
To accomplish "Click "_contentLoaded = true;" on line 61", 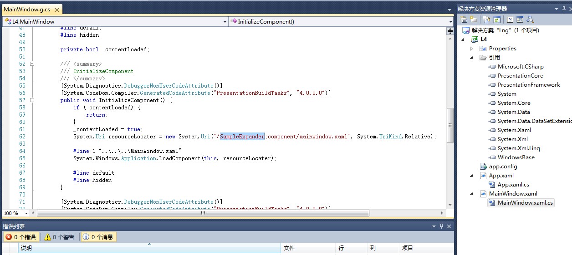I will point(108,129).
